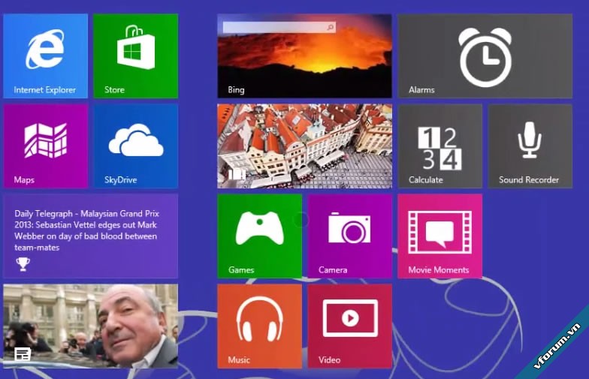This screenshot has width=589, height=379.
Task: Open the Internet Explorer tile
Action: coord(45,56)
